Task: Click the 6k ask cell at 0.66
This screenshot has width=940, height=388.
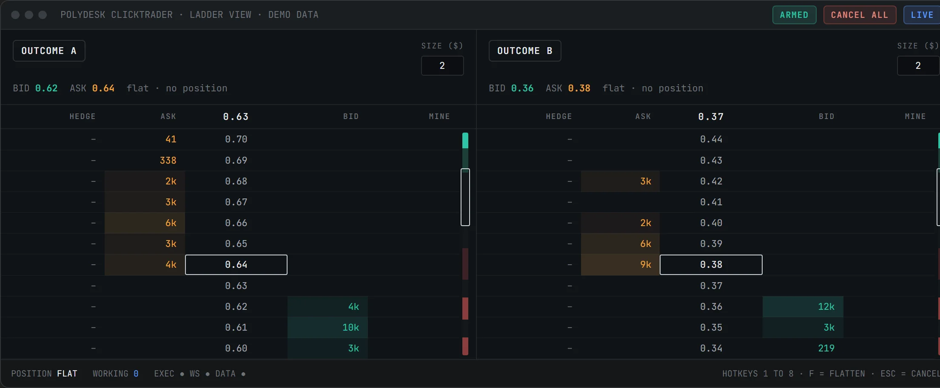Action: (x=145, y=223)
